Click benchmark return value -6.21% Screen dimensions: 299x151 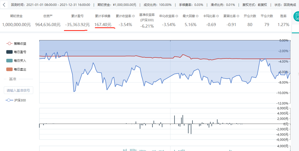pyautogui.click(x=147, y=26)
